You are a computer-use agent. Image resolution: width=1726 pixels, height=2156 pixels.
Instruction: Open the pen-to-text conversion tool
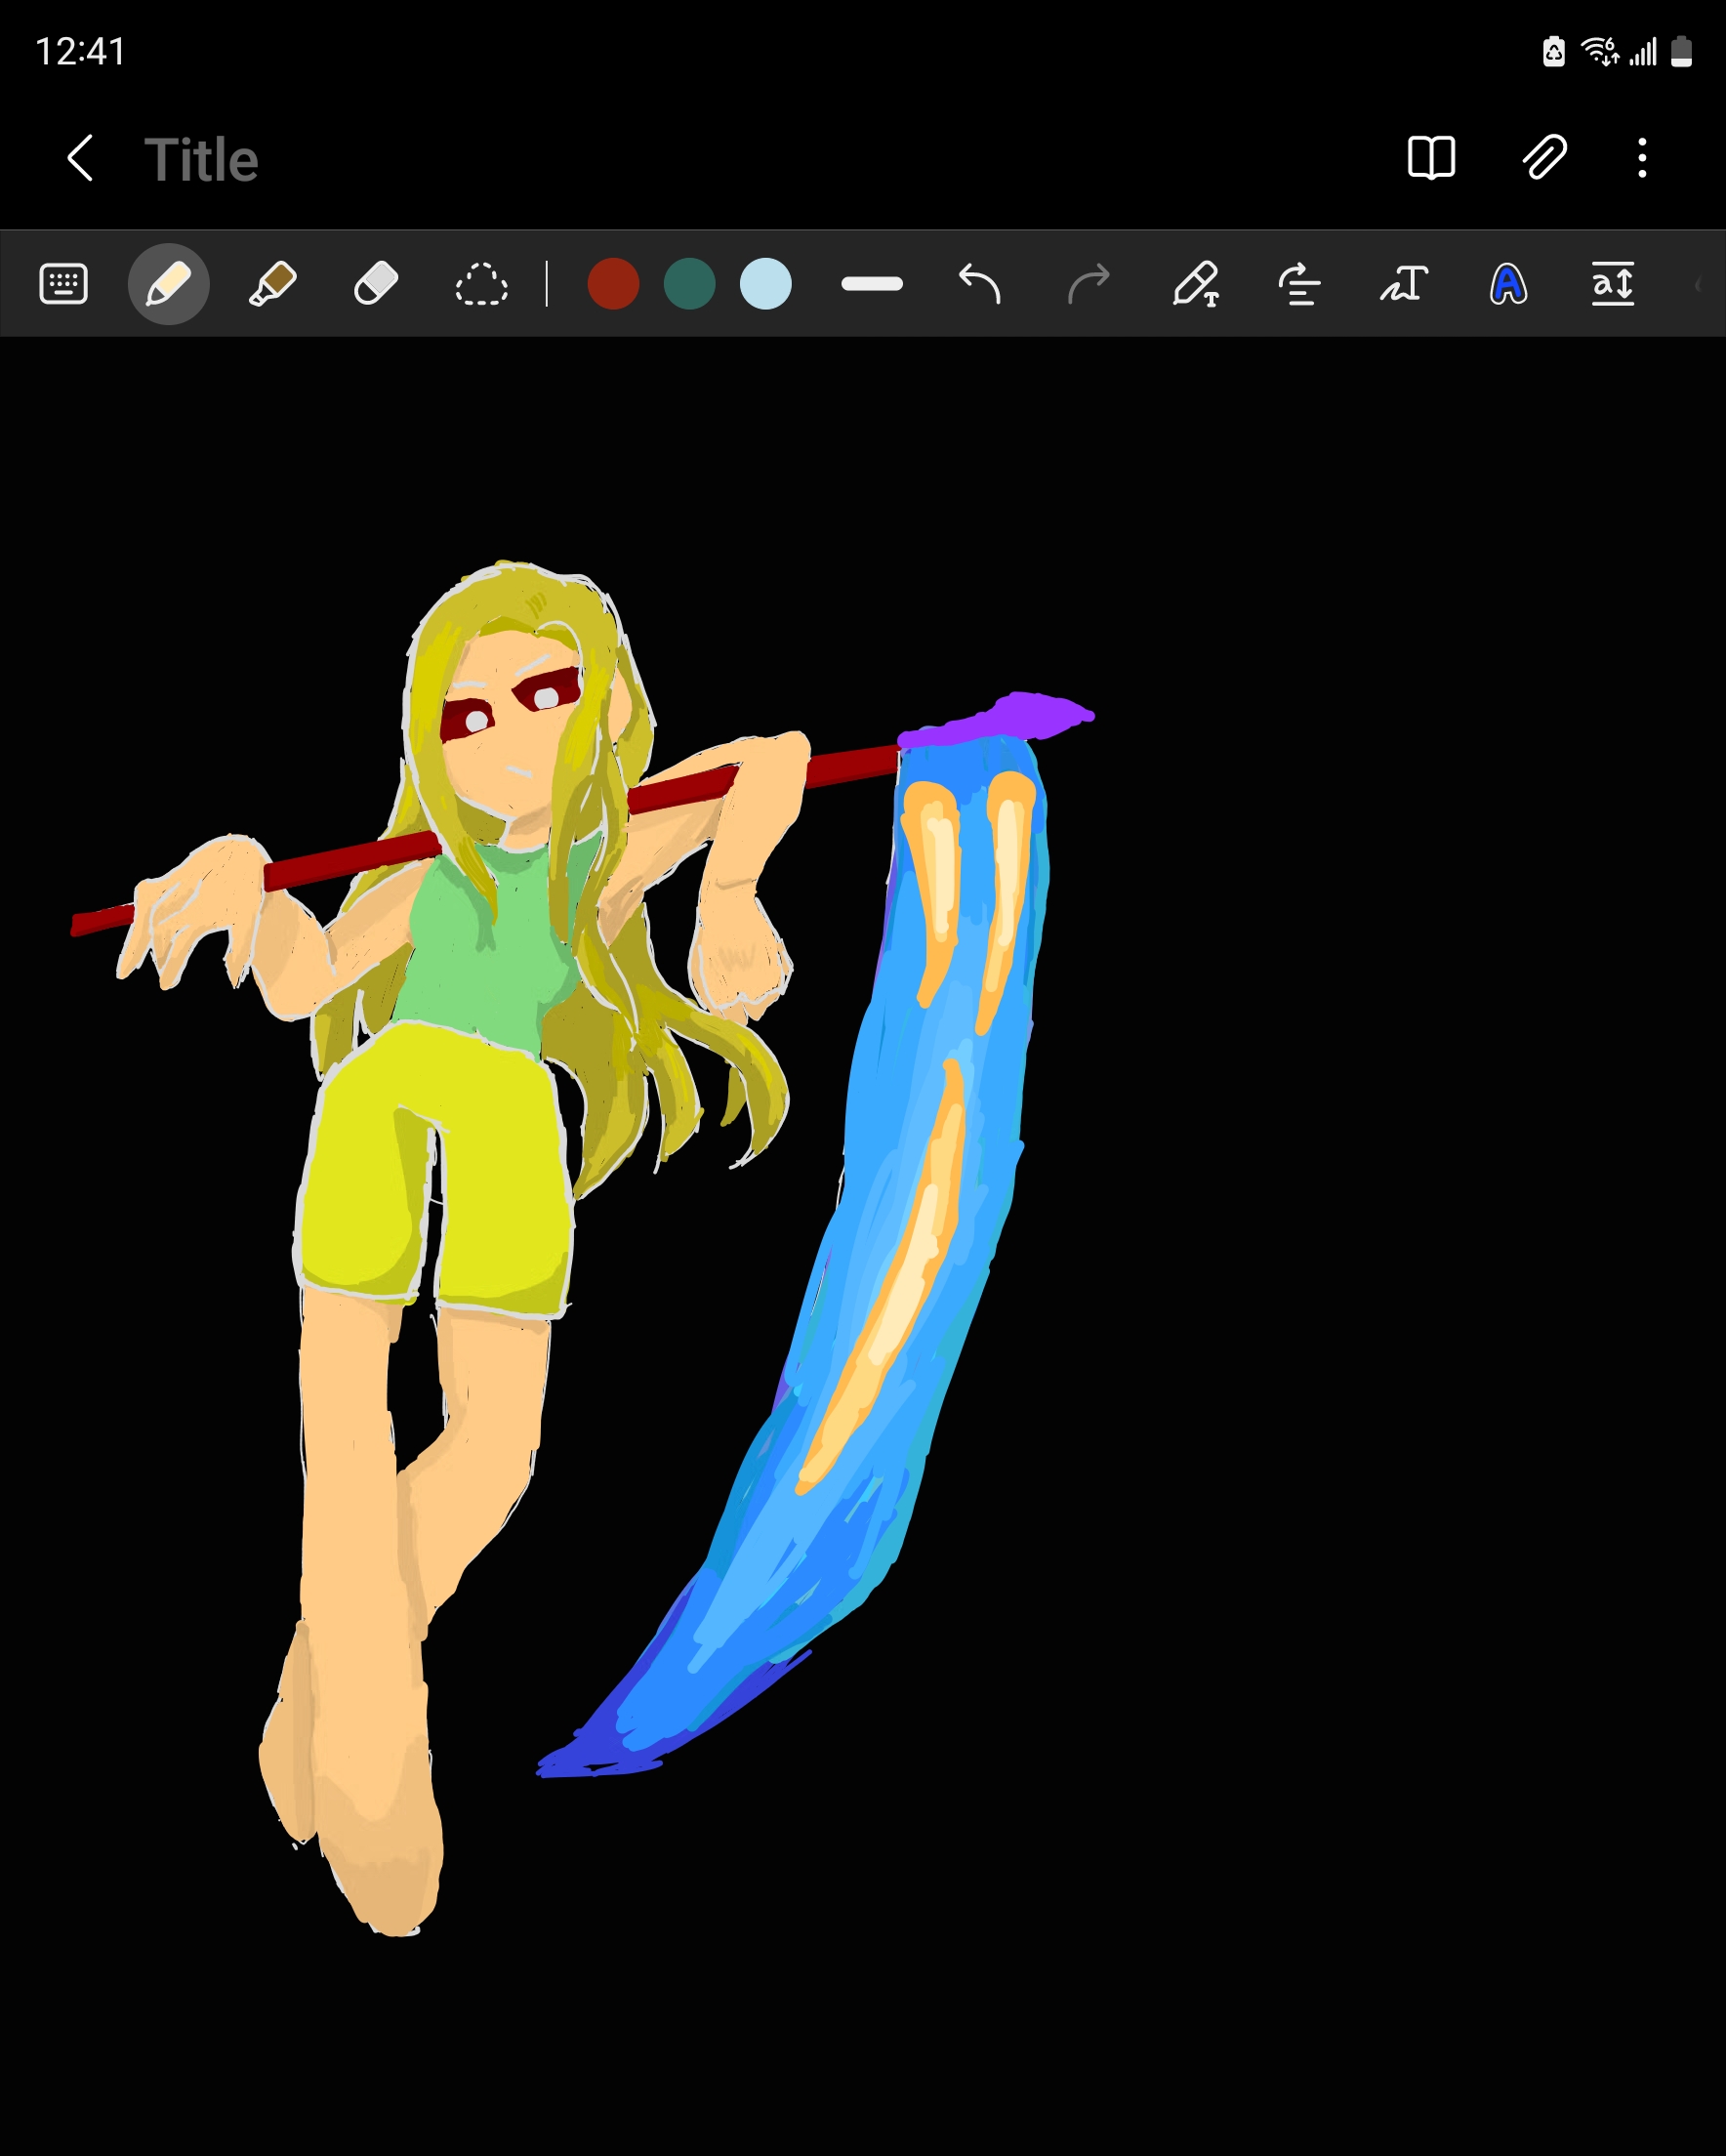pos(1196,284)
